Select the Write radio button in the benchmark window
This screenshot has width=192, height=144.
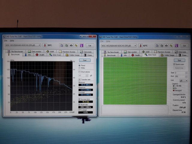click(x=79, y=68)
